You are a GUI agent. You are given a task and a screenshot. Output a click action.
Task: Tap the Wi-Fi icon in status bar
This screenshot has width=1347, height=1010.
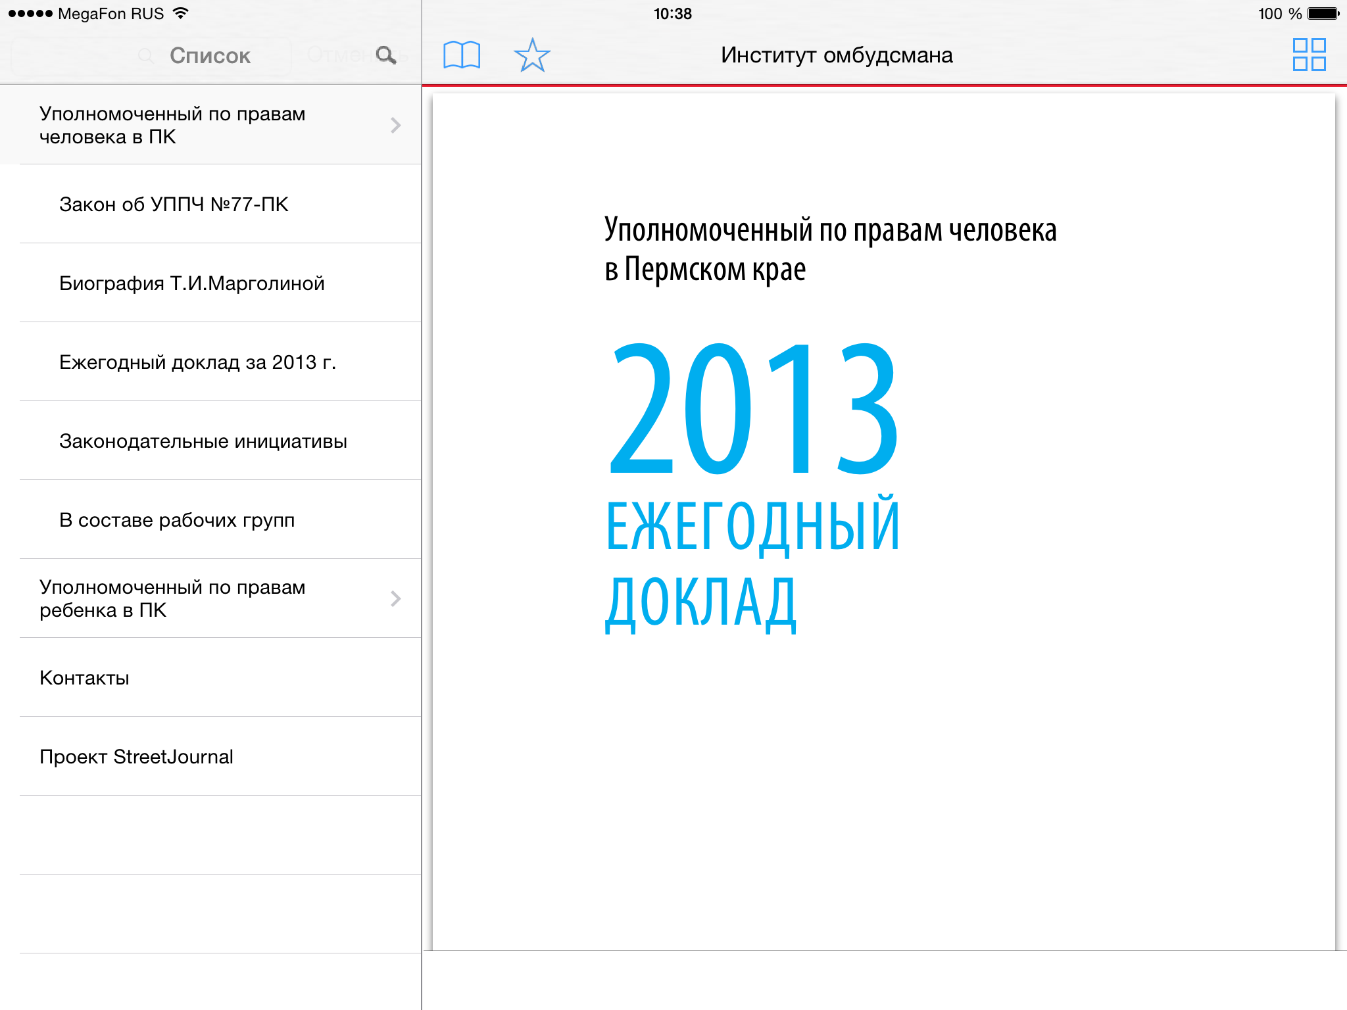point(180,13)
